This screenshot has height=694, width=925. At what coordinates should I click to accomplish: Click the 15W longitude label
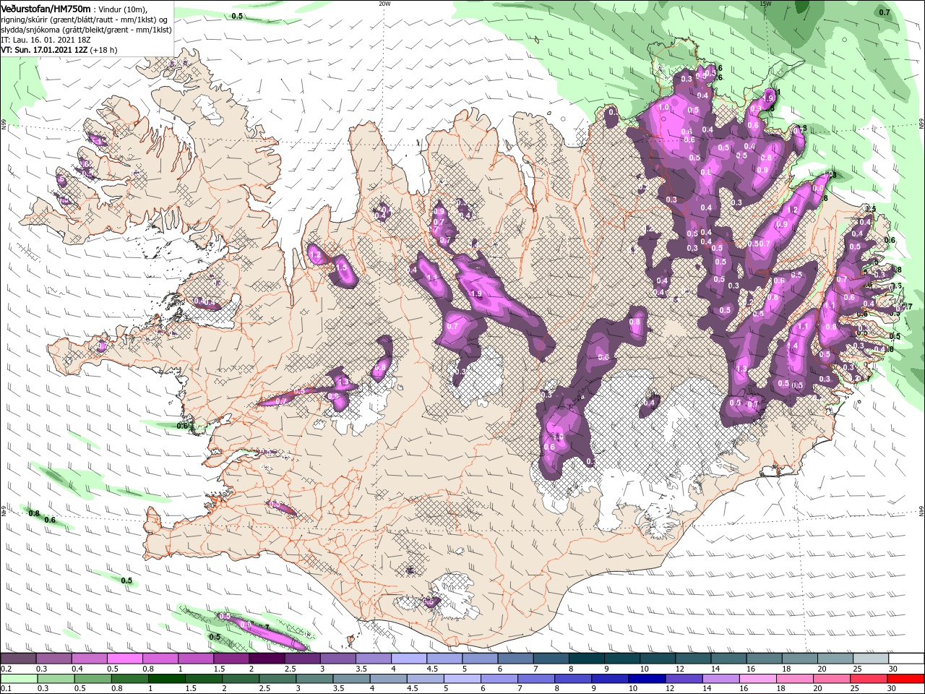coord(765,4)
